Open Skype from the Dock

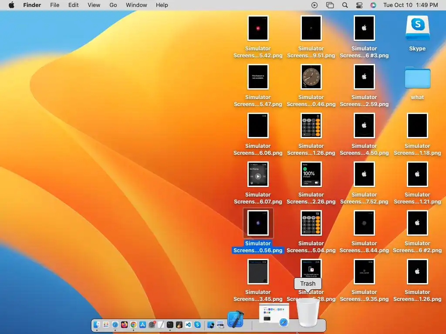(x=197, y=324)
